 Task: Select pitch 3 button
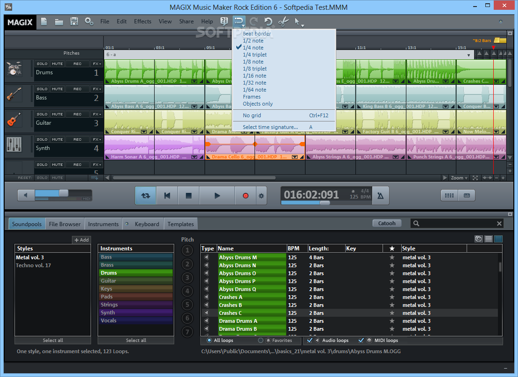click(x=187, y=277)
